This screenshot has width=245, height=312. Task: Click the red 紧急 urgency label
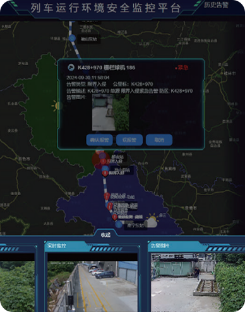[x=182, y=68]
